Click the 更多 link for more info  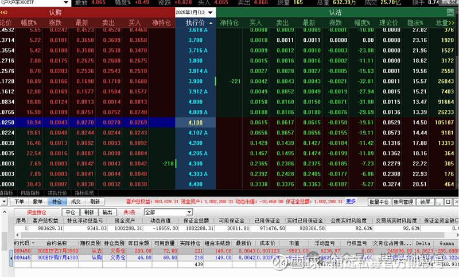pos(351,201)
